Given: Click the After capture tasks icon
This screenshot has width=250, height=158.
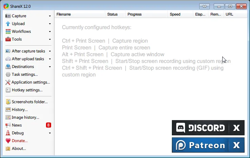Looking at the screenshot, I should [x=8, y=51].
